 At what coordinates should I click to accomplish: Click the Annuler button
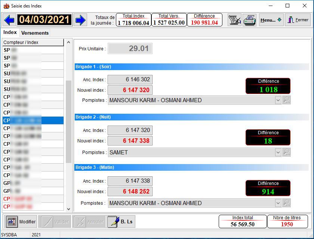[x=89, y=221]
